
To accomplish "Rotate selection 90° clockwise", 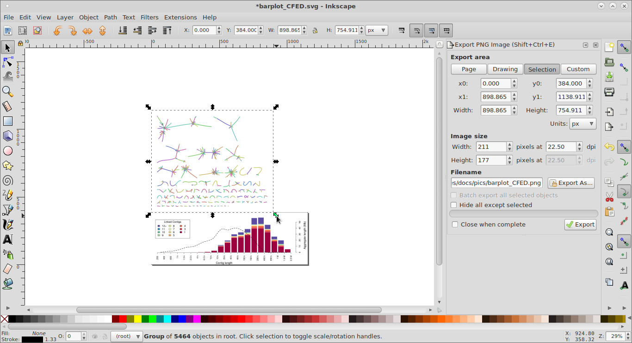I will pyautogui.click(x=73, y=31).
